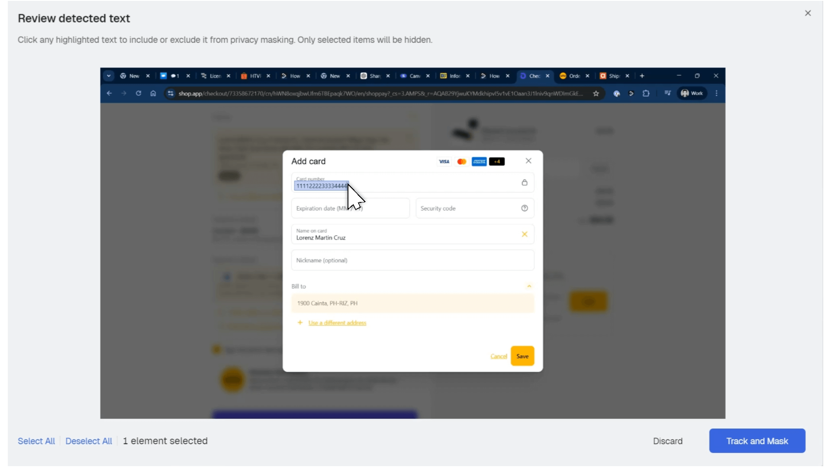Close the Review detected text dialog
831x467 pixels.
click(808, 13)
